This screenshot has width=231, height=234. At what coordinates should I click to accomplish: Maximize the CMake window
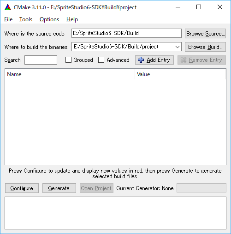199,7
